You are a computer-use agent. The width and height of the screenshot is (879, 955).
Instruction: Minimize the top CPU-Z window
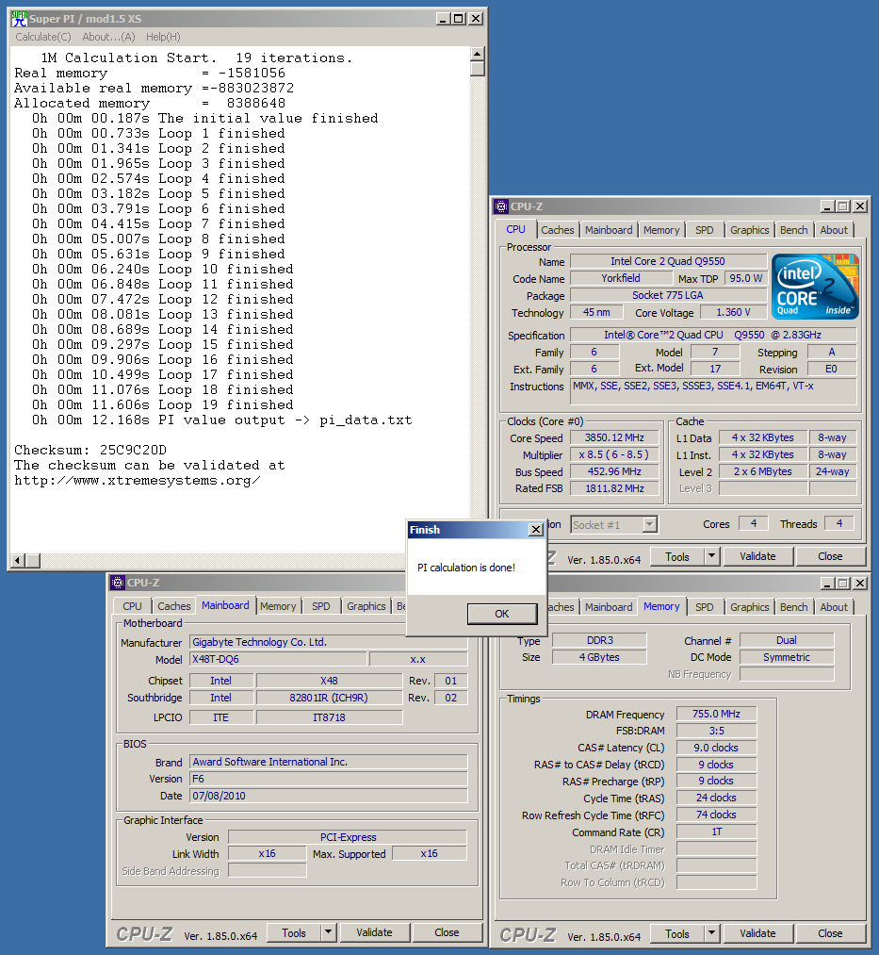pos(827,206)
